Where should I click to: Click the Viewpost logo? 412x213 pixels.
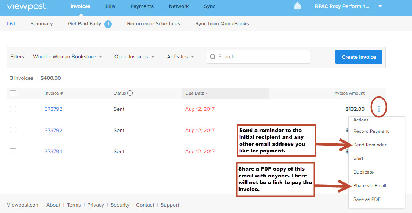click(27, 6)
